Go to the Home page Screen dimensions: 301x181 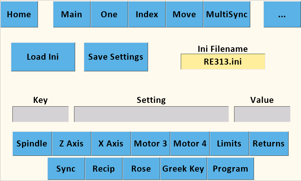[x=19, y=15]
